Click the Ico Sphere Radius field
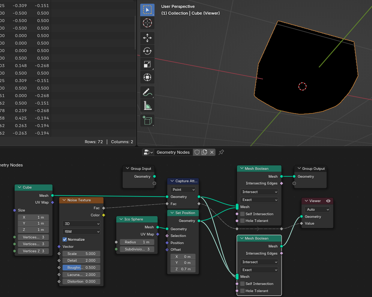Screen dimensions: 372x297 click(x=137, y=242)
